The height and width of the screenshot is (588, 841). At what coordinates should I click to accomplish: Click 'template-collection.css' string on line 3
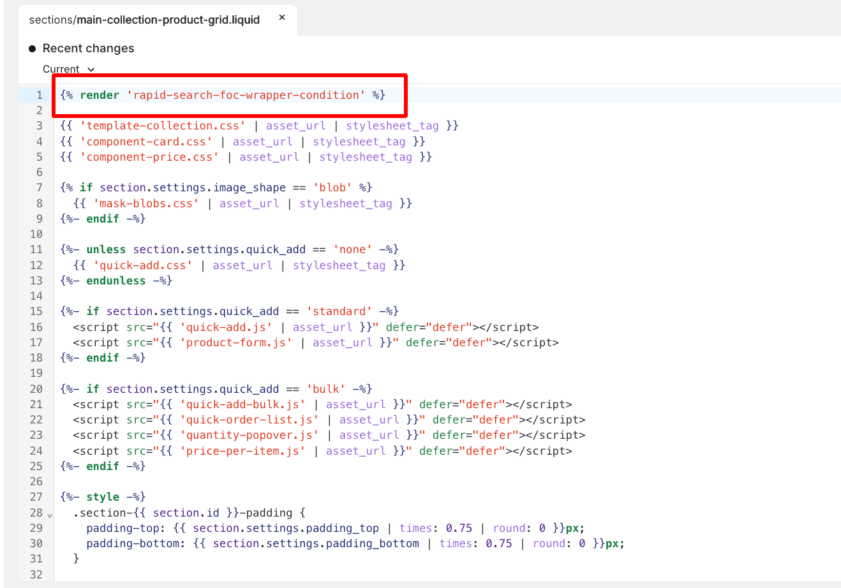[163, 126]
